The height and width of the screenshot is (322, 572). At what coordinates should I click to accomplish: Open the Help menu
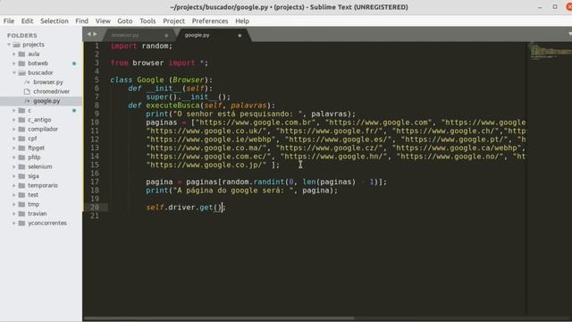tap(242, 21)
